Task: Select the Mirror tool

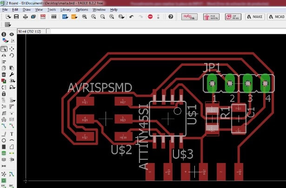Action: (x=4, y=56)
